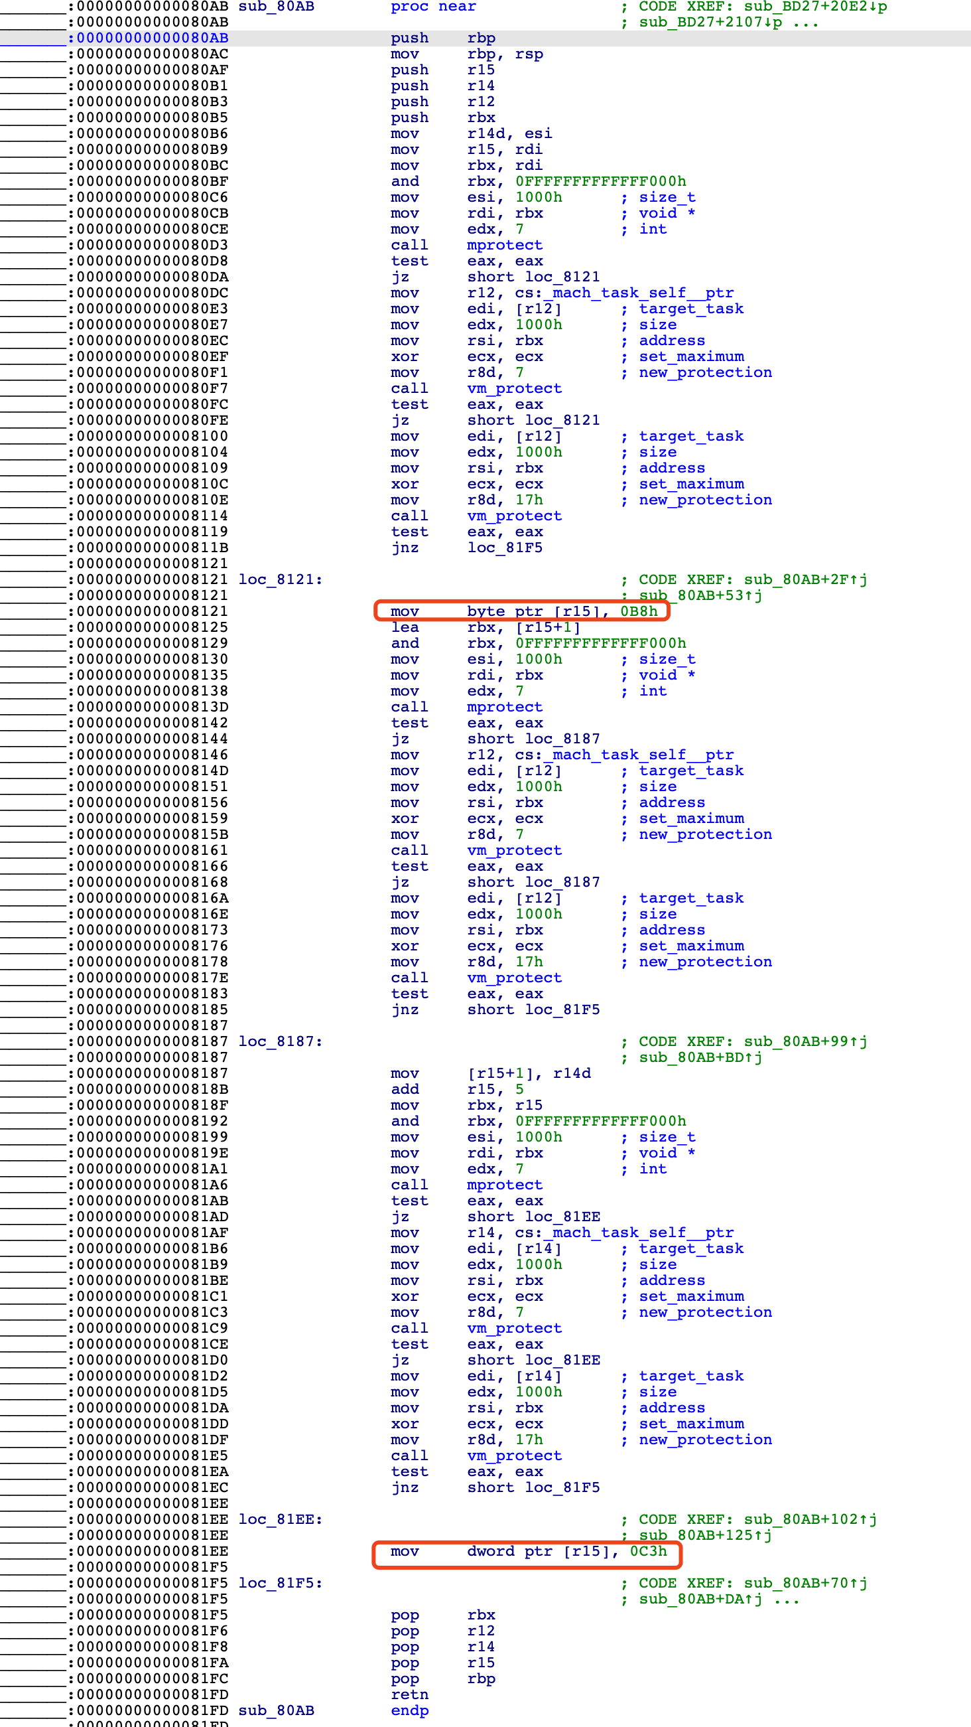Click the 0FFFFFFFFFFFFF000h constant at address 8192

(x=600, y=1122)
